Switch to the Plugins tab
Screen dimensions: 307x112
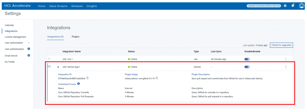76,37
